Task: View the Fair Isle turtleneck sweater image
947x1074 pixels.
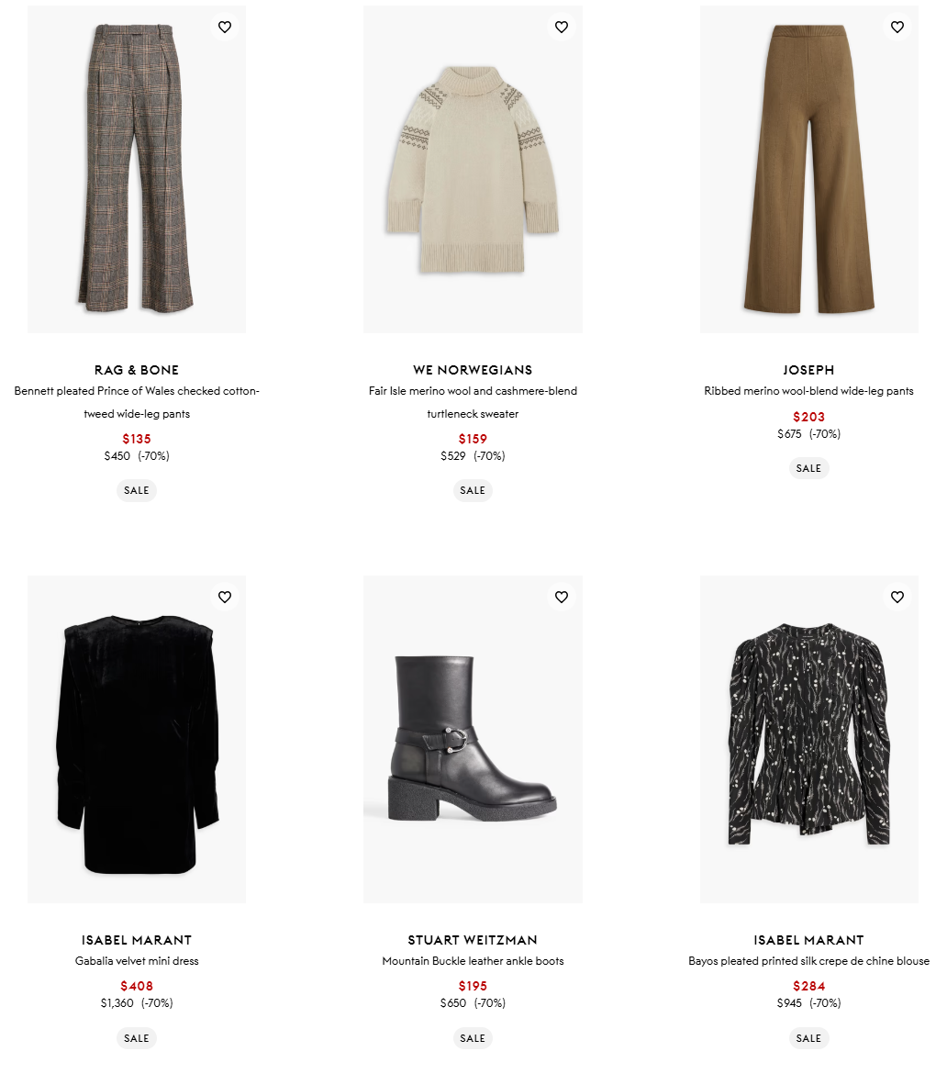Action: click(x=473, y=169)
